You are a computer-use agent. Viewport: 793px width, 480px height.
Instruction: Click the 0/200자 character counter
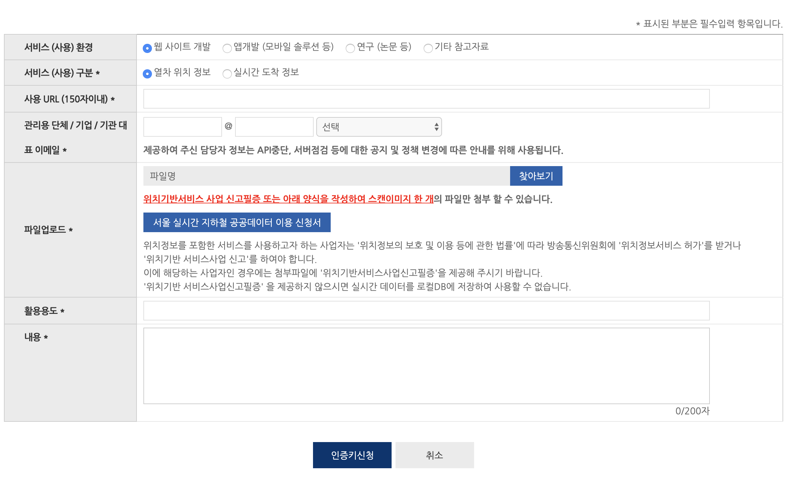click(692, 411)
